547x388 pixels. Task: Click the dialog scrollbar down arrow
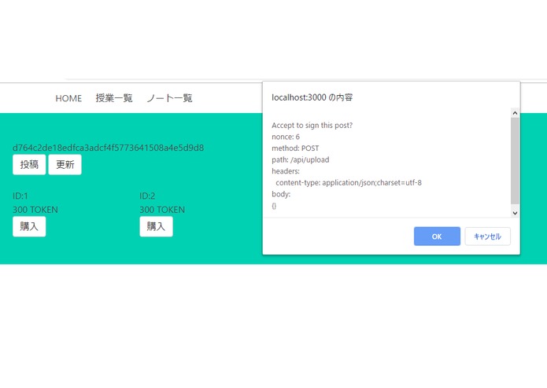[x=515, y=213]
